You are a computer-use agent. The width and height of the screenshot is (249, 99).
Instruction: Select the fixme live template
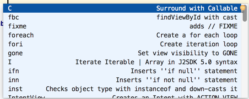122,26
